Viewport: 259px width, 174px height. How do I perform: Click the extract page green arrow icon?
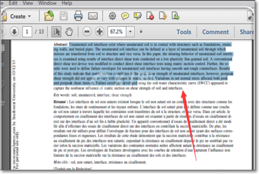pyautogui.click(x=175, y=16)
